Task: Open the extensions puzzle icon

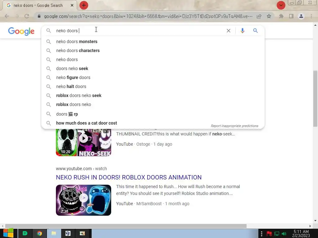Action: [x=281, y=16]
